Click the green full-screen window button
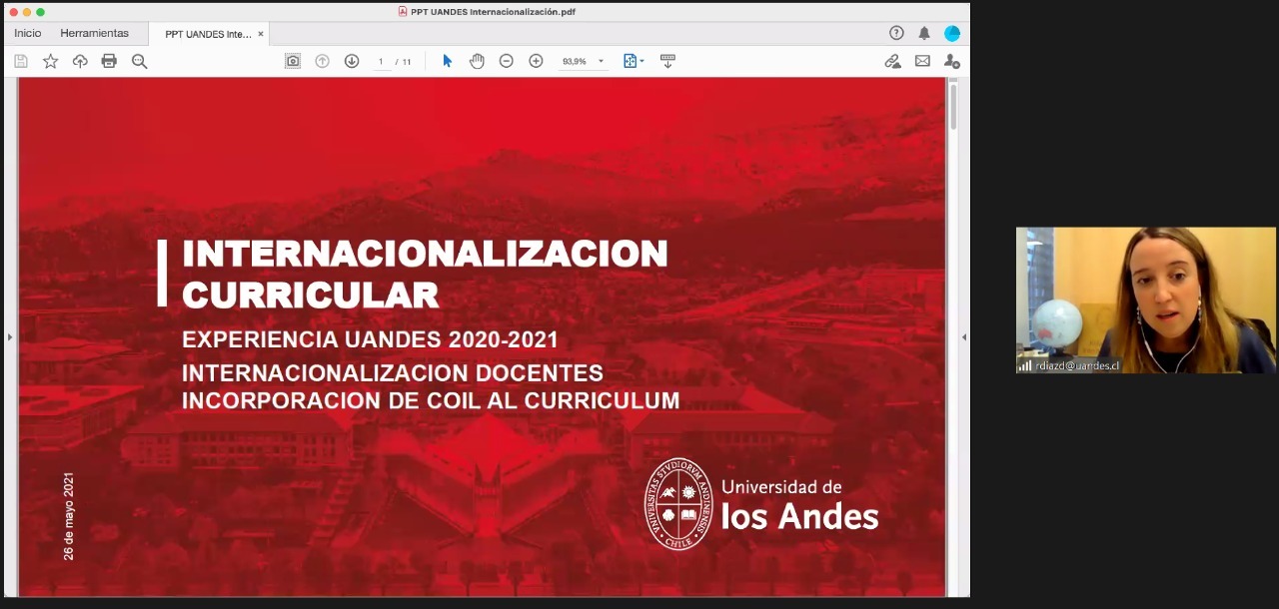 click(40, 12)
